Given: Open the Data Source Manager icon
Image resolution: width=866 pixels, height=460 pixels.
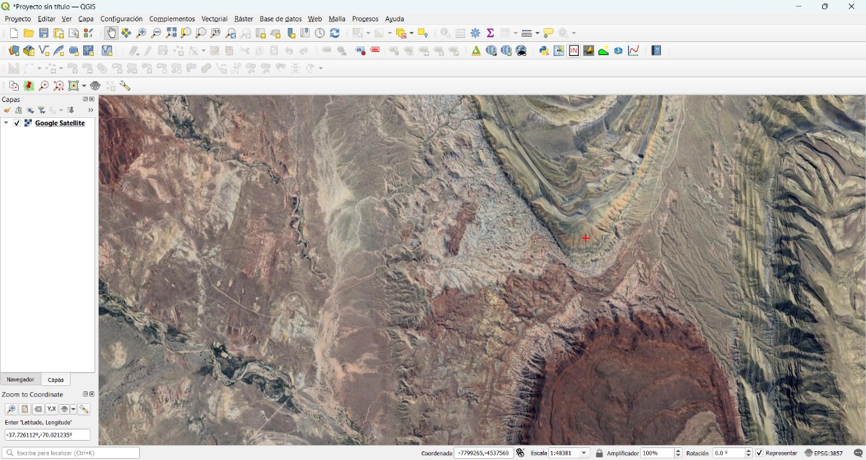Looking at the screenshot, I should (x=14, y=51).
